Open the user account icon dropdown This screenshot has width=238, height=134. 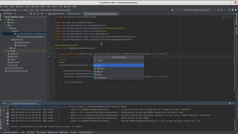[173, 10]
